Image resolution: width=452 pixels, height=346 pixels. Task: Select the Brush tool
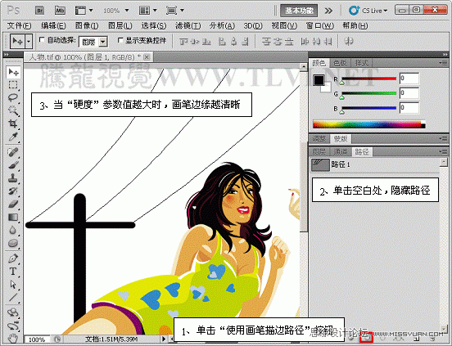click(13, 165)
